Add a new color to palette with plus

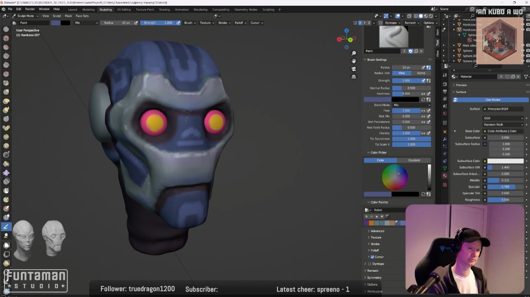(x=366, y=216)
